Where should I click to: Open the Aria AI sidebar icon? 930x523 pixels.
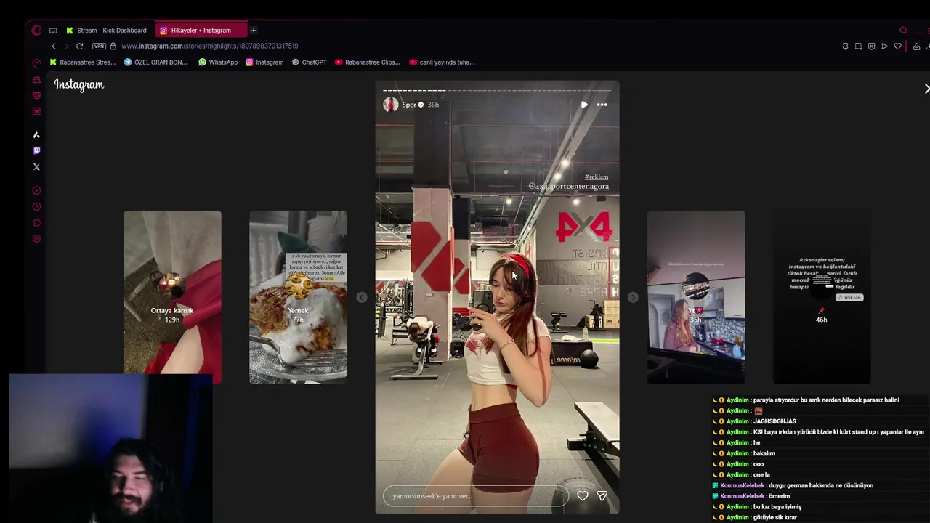pos(36,135)
